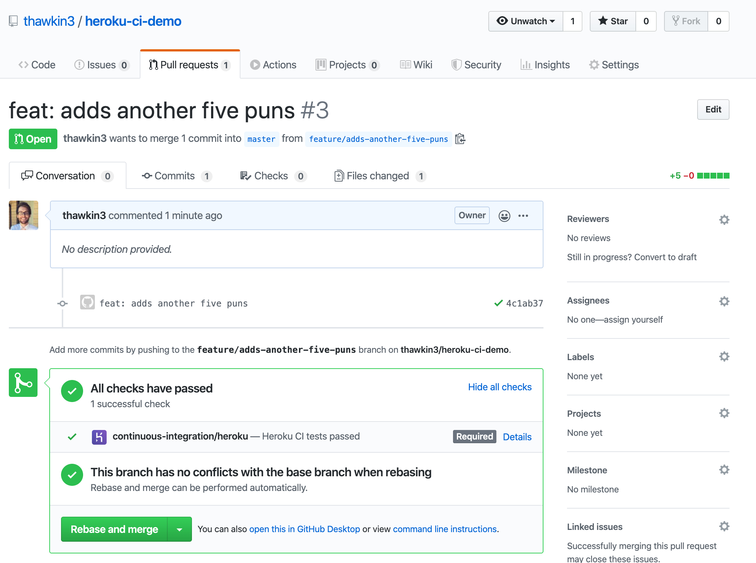
Task: Open the Projects sidebar gear menu
Action: coord(724,413)
